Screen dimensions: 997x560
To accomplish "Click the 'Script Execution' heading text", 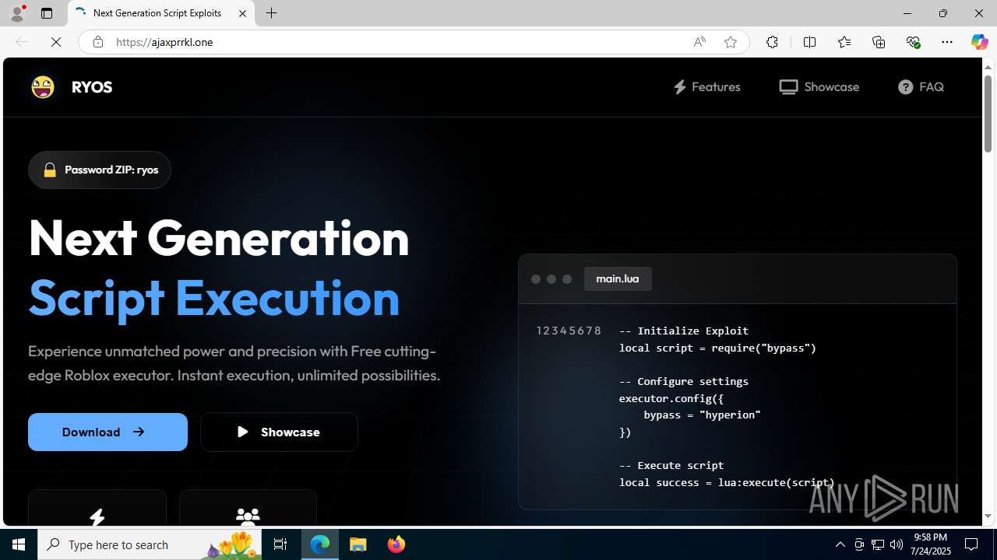I will point(214,297).
